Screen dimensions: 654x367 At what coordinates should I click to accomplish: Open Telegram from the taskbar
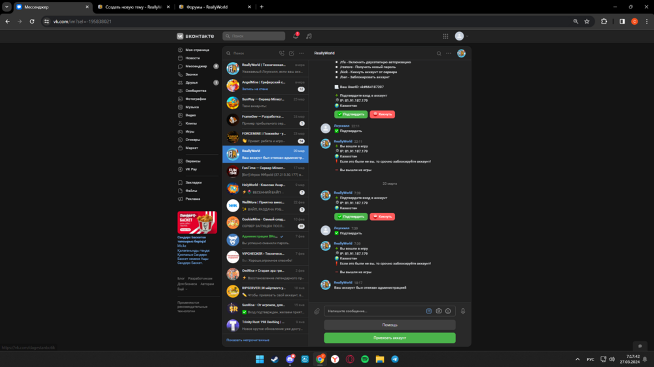tap(395, 359)
